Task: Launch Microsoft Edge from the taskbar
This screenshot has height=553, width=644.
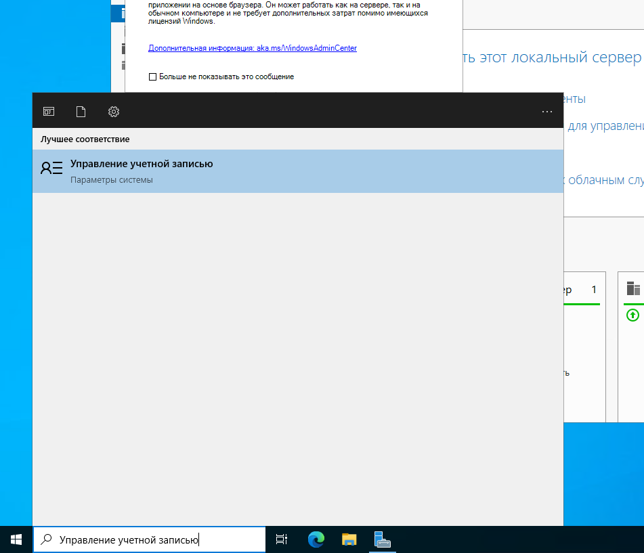Action: [x=316, y=539]
